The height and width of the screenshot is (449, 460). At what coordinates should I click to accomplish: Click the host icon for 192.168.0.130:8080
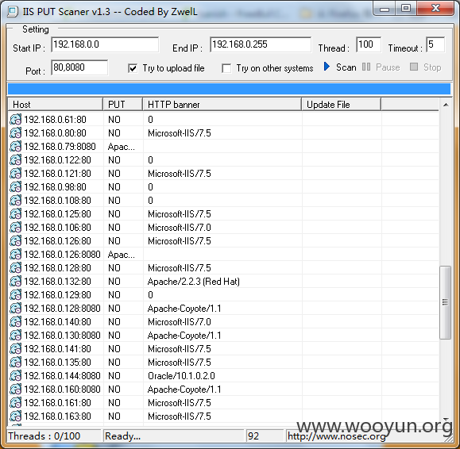click(16, 335)
